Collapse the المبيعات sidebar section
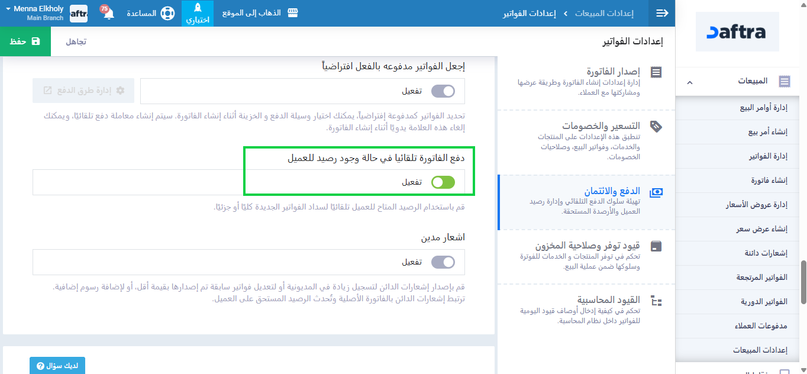Viewport: 807px width, 374px height. 690,82
